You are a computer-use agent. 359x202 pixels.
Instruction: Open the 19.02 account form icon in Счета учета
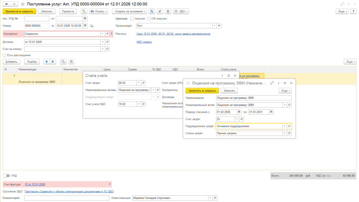click(143, 104)
